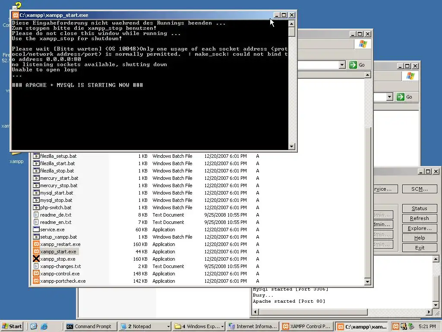The image size is (442, 332).
Task: Select the mercury_stop.bat file icon
Action: [x=36, y=185]
